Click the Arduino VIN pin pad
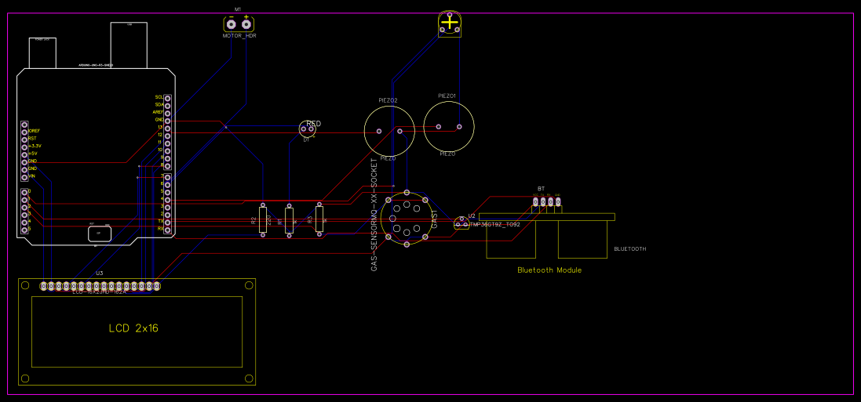Image resolution: width=861 pixels, height=402 pixels. coord(24,176)
